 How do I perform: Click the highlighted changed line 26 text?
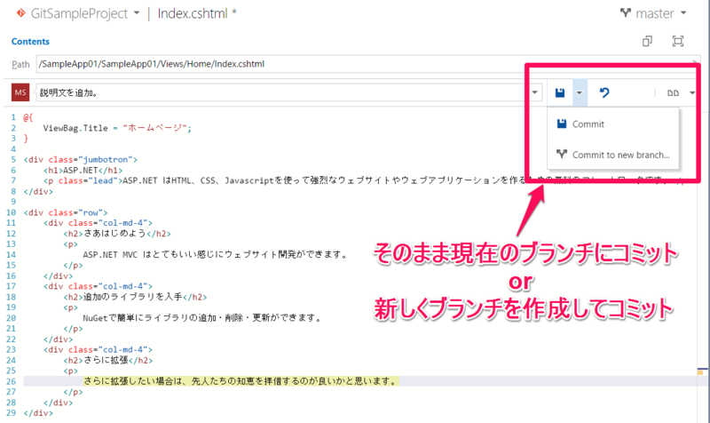click(241, 381)
